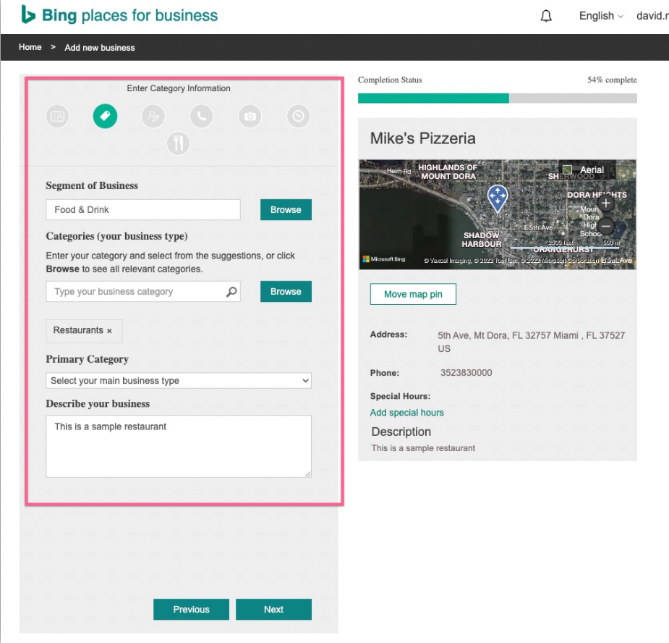Click the Add special hours link
The height and width of the screenshot is (643, 669).
[406, 413]
